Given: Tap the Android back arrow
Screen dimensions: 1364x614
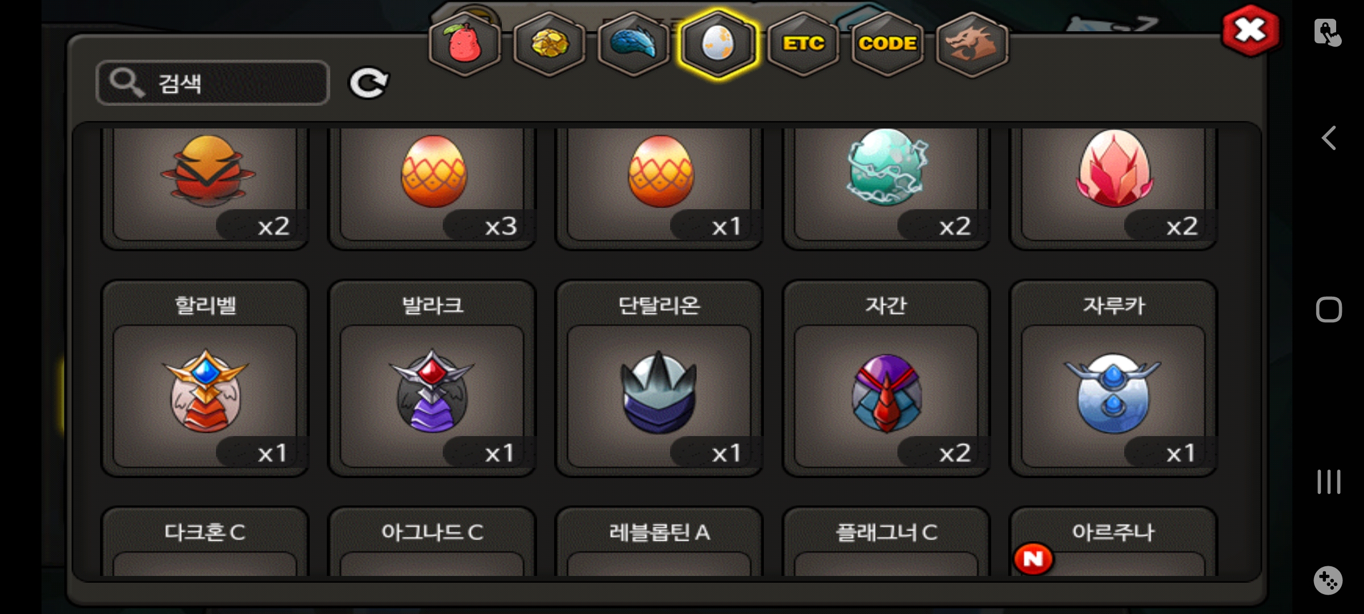Looking at the screenshot, I should point(1329,138).
